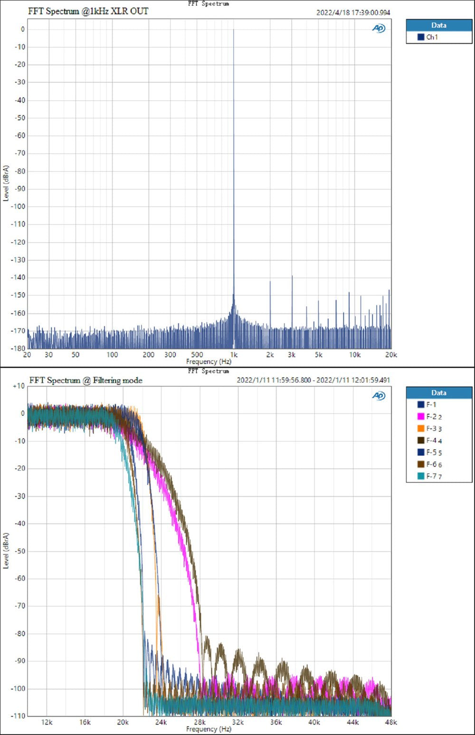Click the AP logo in the top graph
Viewport: 475px width, 735px height.
(x=379, y=28)
